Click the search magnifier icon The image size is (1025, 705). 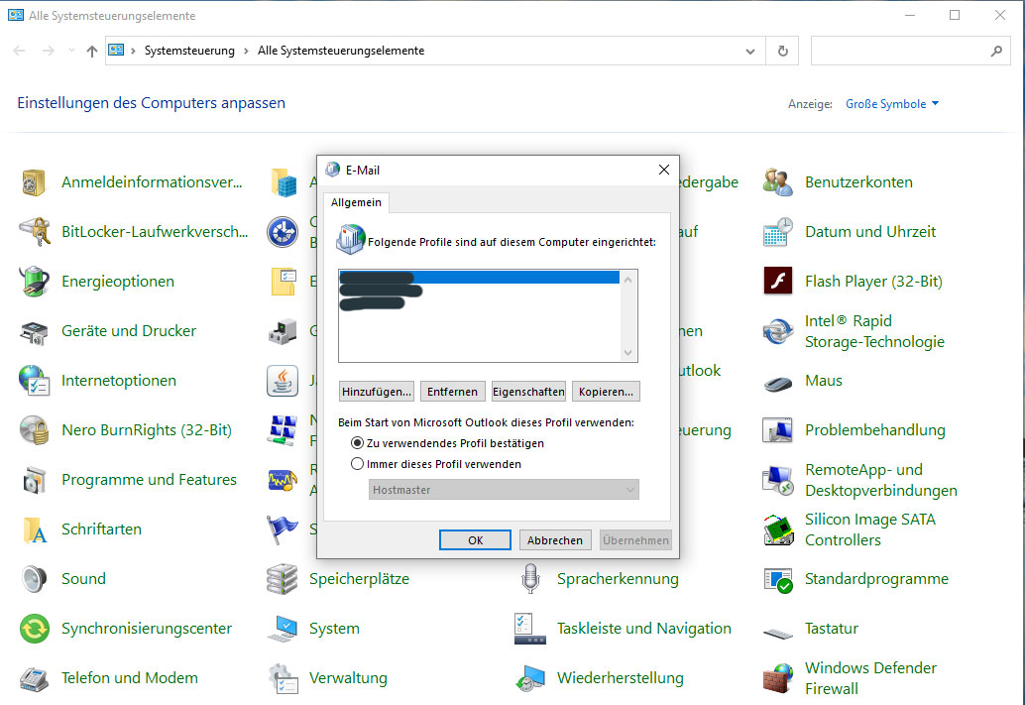[x=996, y=51]
